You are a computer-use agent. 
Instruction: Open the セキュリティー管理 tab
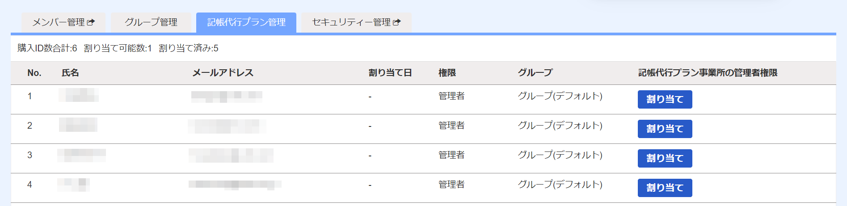(356, 22)
